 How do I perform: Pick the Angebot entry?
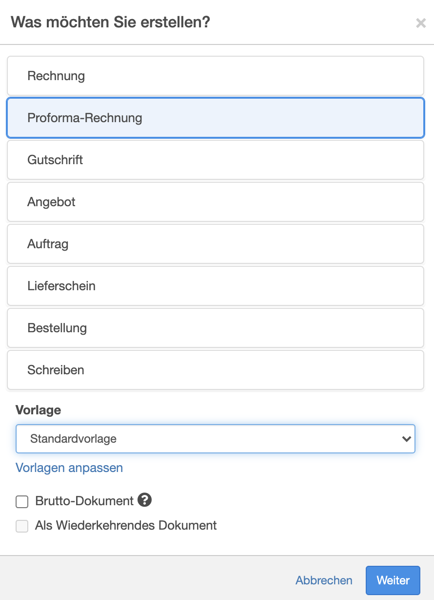[x=216, y=202]
